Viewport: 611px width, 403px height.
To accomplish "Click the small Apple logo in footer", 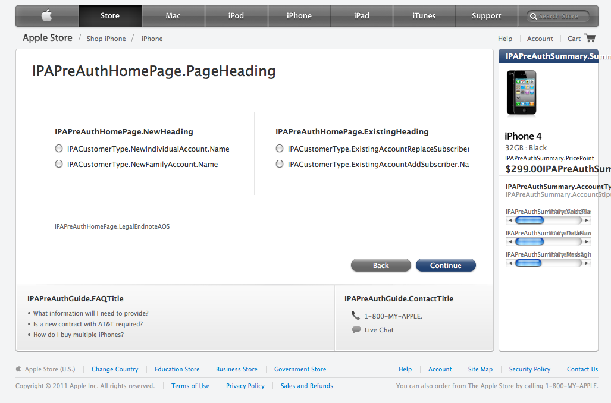I will (x=18, y=369).
